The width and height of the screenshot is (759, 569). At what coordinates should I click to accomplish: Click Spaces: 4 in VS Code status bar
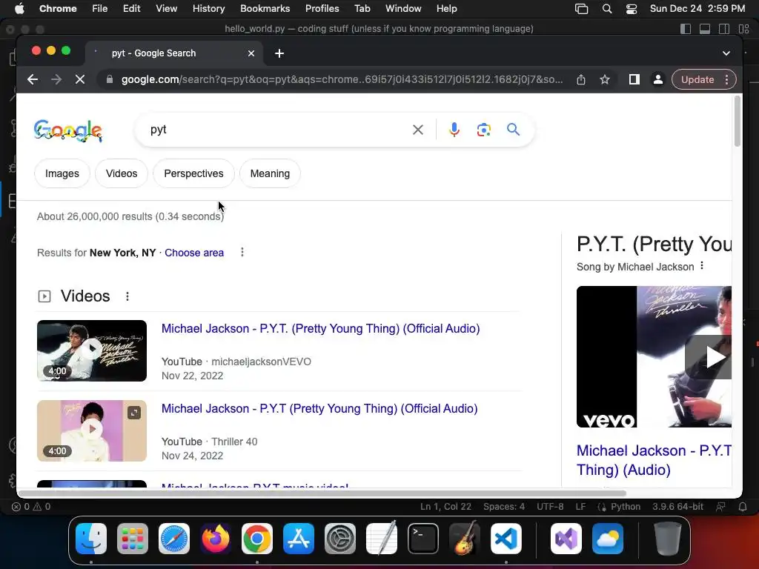tap(504, 507)
